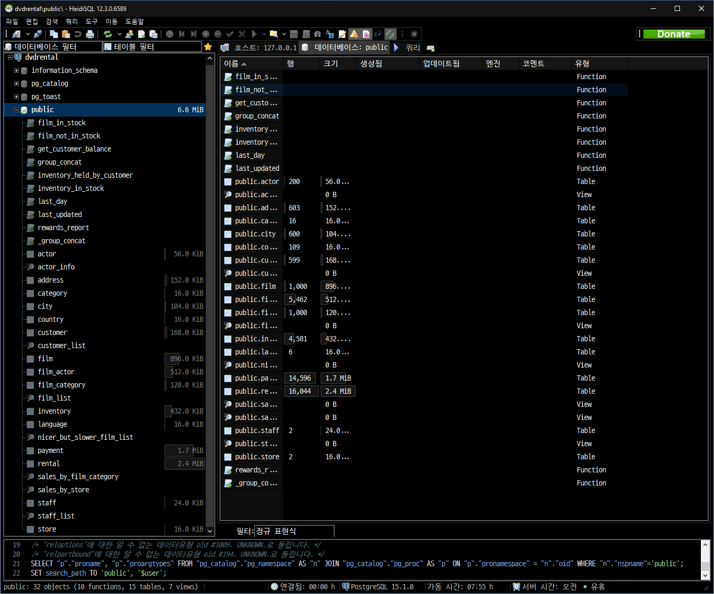Image resolution: width=714 pixels, height=594 pixels.
Task: Sort the list by 크기 column header
Action: [338, 63]
